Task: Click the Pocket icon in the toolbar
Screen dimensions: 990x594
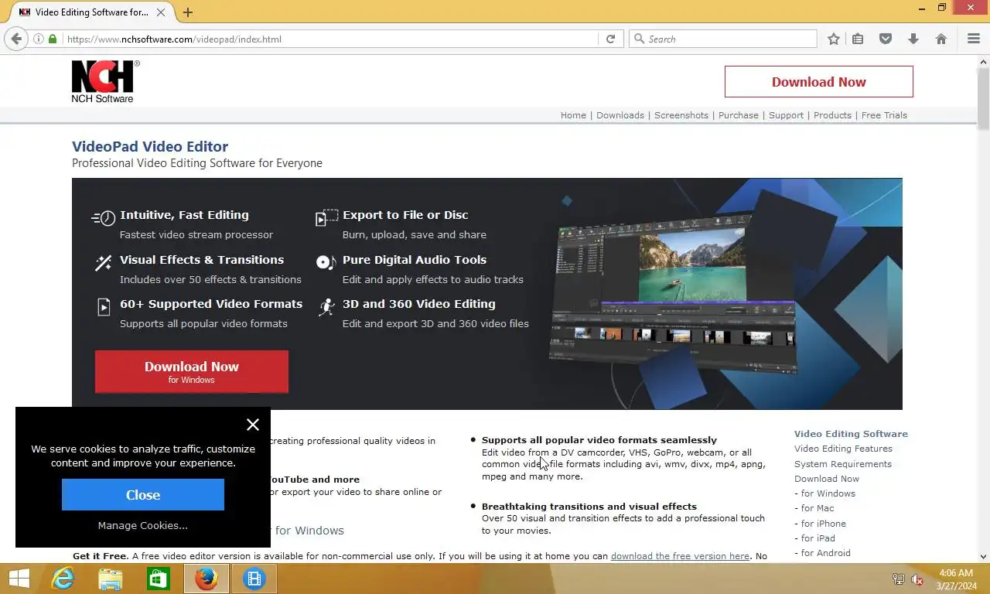Action: pos(886,39)
